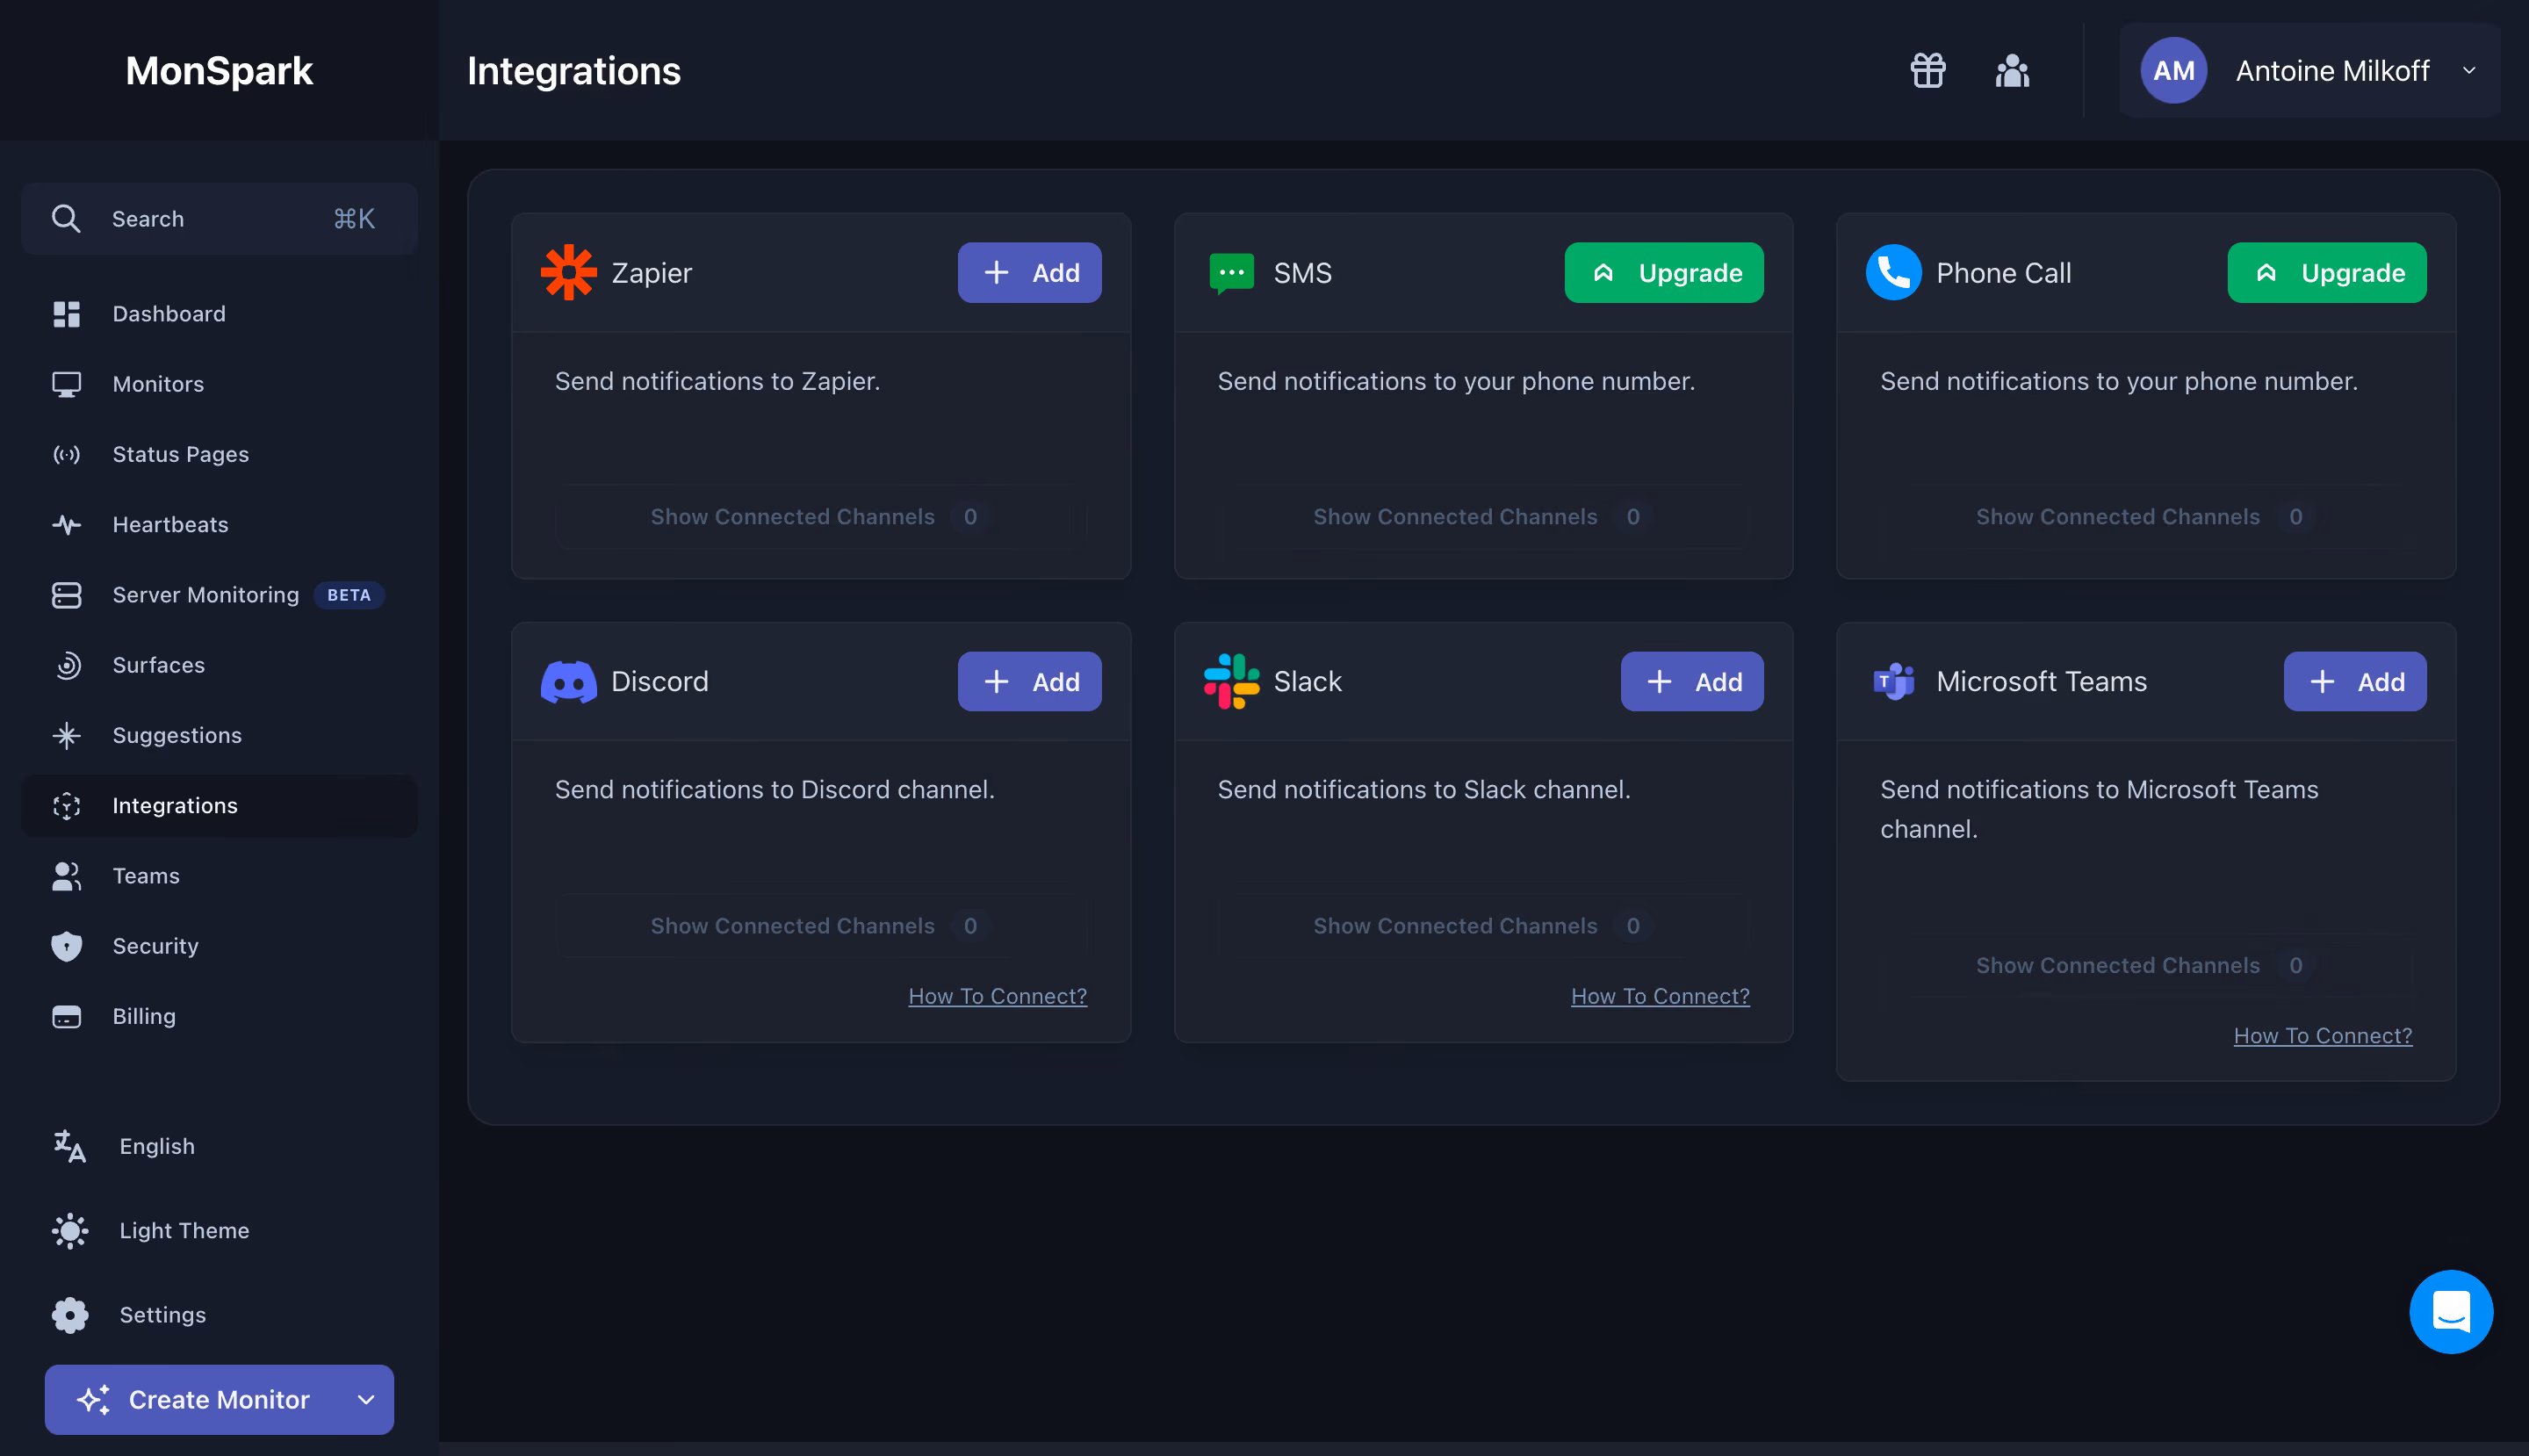Open Teams in the sidebar
The image size is (2529, 1456).
[219, 876]
